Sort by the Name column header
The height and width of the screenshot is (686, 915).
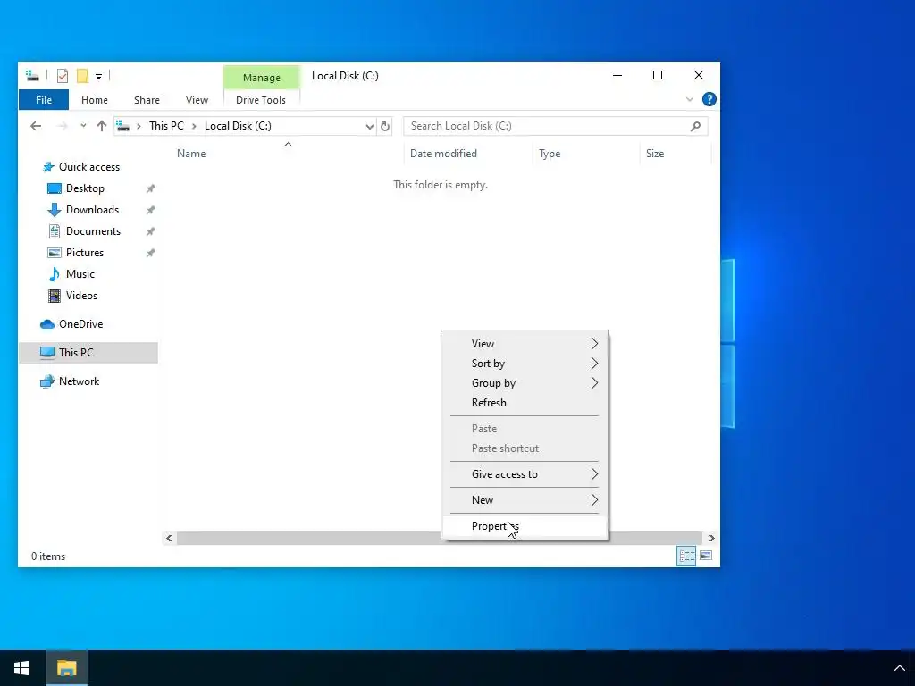pos(191,154)
